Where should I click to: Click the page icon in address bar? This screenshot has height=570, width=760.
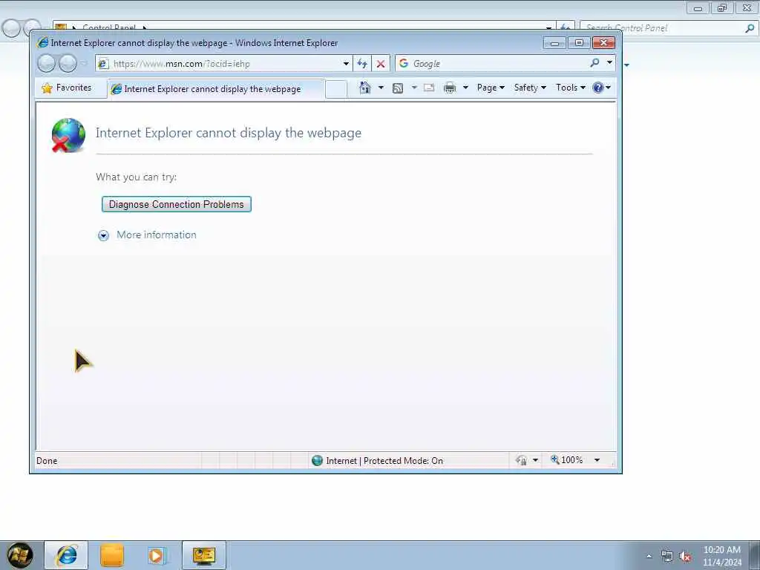[x=102, y=64]
